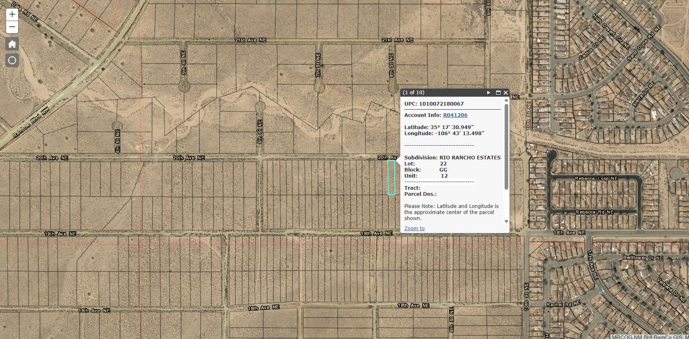
Task: Click the popup vertical scrollbar thumb
Action: click(x=506, y=146)
